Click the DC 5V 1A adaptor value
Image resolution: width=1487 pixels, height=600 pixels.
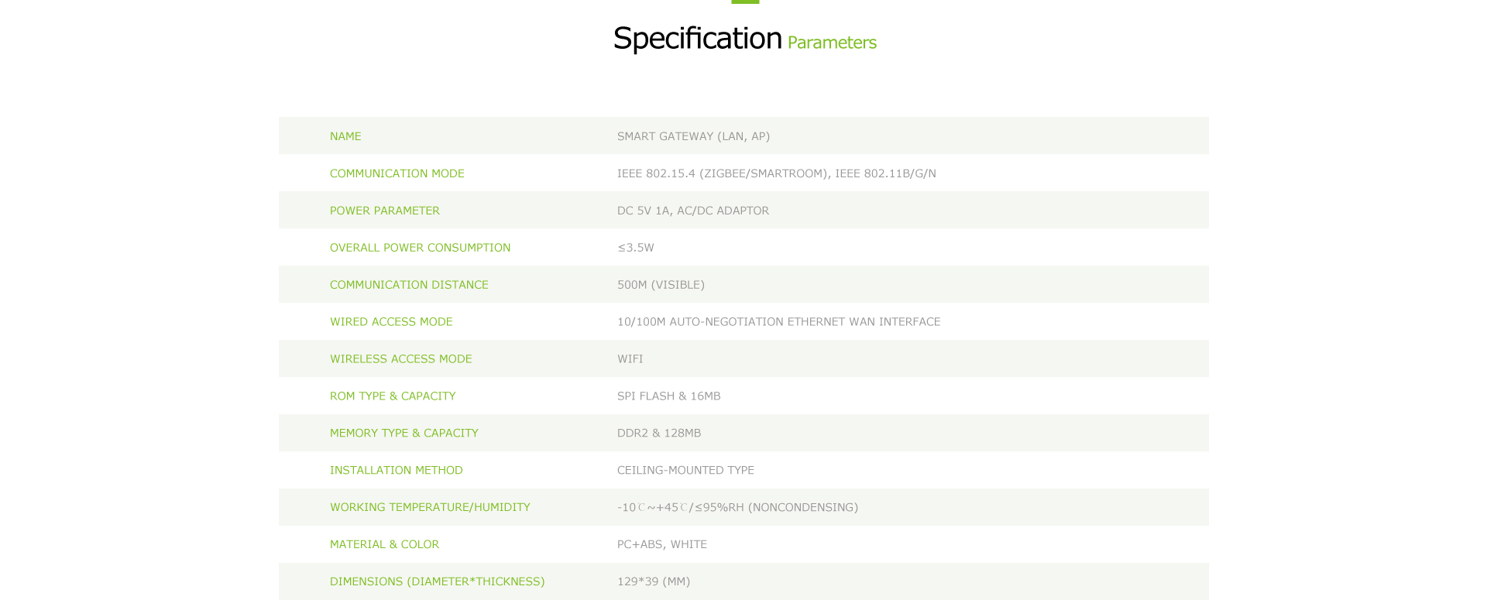693,211
